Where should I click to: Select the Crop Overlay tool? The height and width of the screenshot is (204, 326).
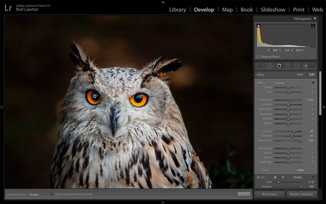click(260, 66)
